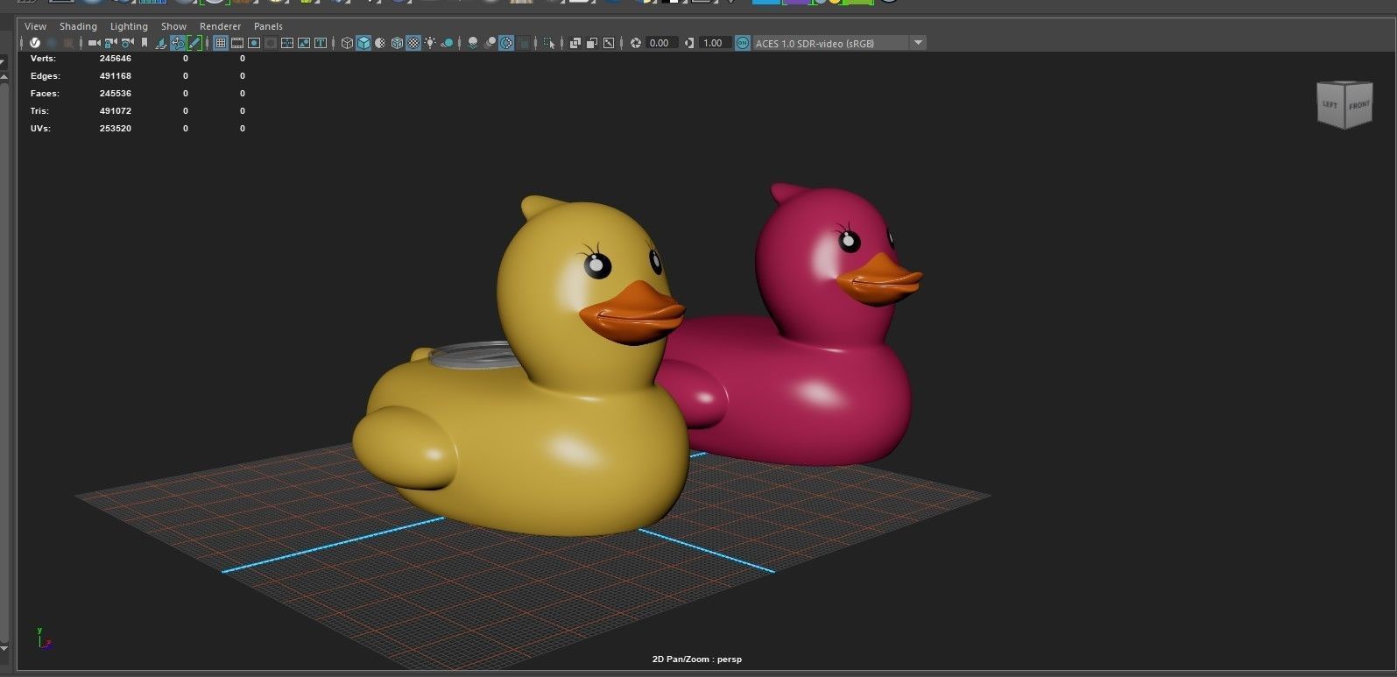Click the Gamma value field 1.00

tap(715, 43)
